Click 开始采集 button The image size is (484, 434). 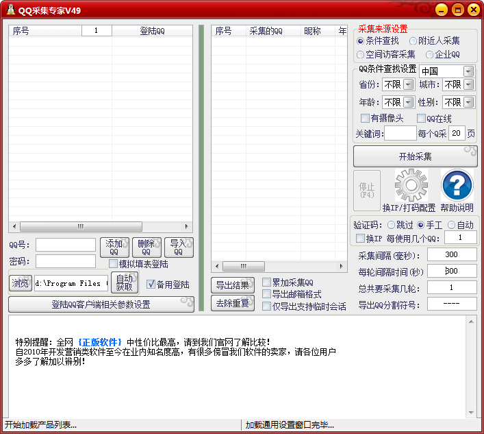(415, 156)
